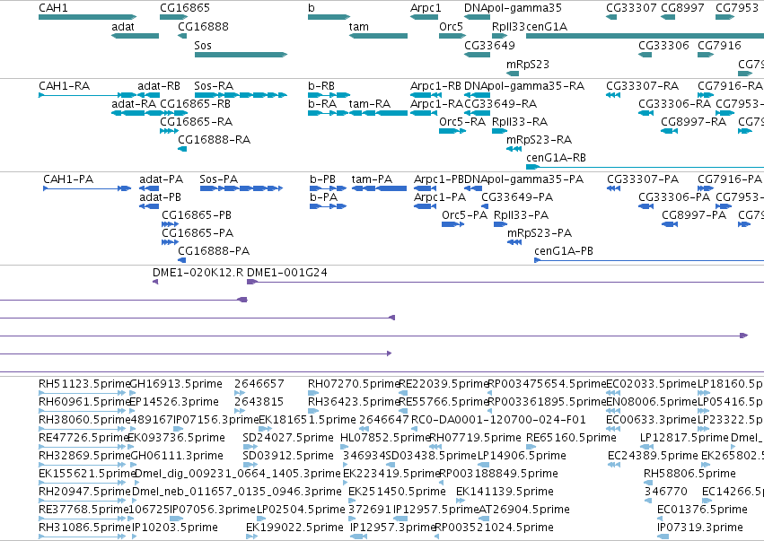The image size is (764, 541).
Task: Click the b-RB transcript label
Action: tap(321, 86)
